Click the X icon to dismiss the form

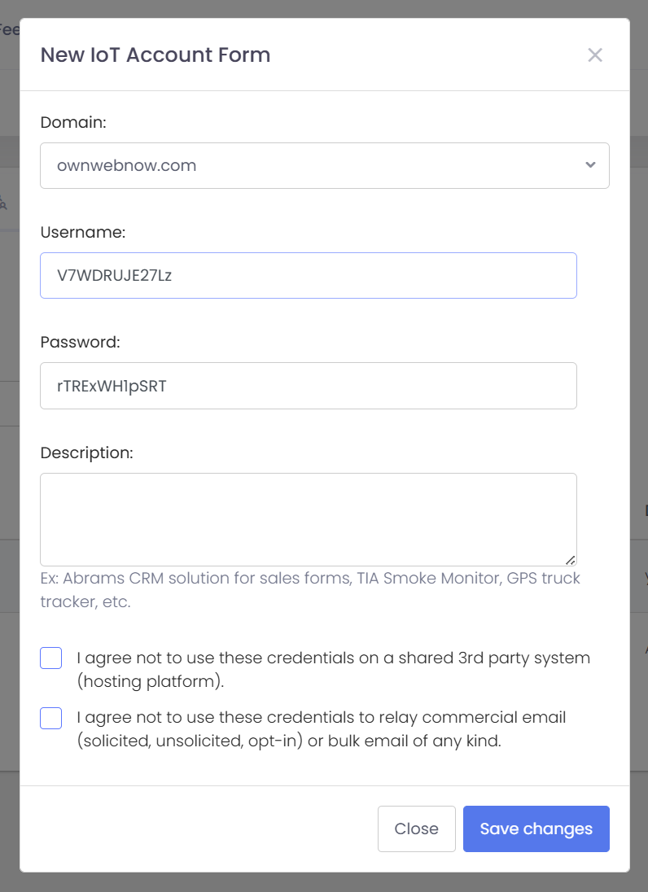pyautogui.click(x=595, y=55)
